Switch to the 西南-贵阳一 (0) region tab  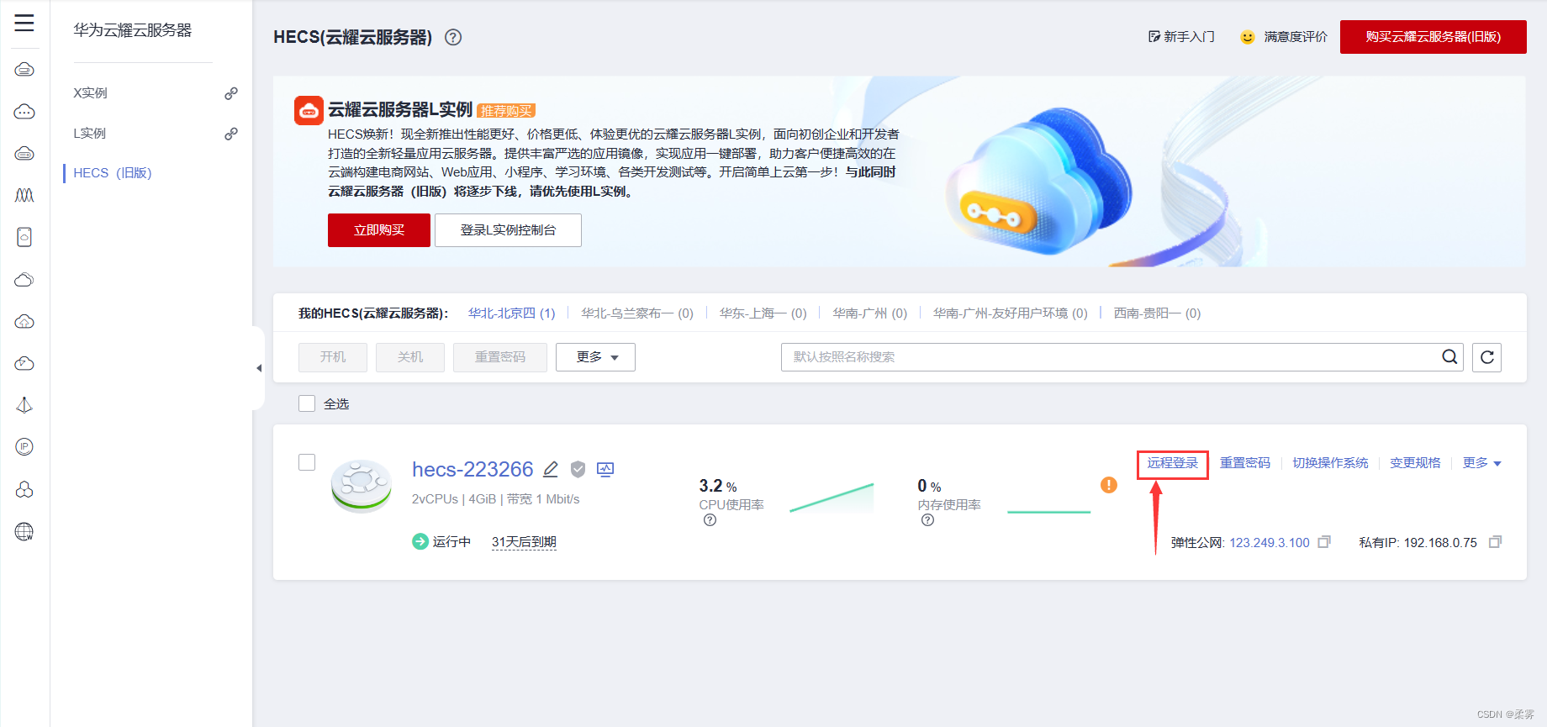[x=1158, y=313]
